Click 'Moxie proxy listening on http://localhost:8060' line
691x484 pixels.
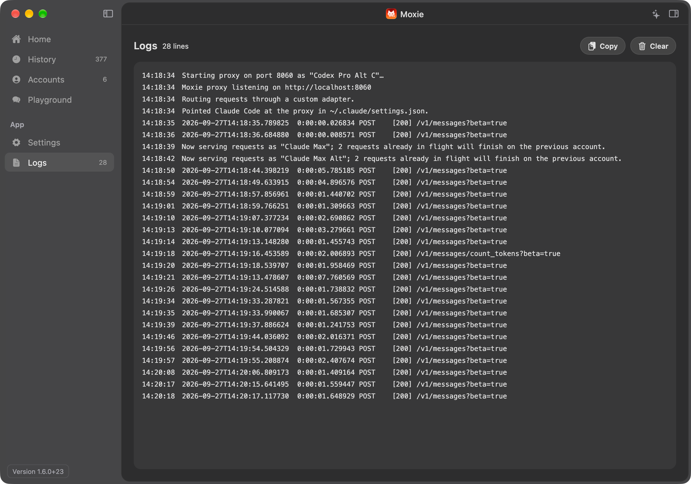tap(256, 87)
